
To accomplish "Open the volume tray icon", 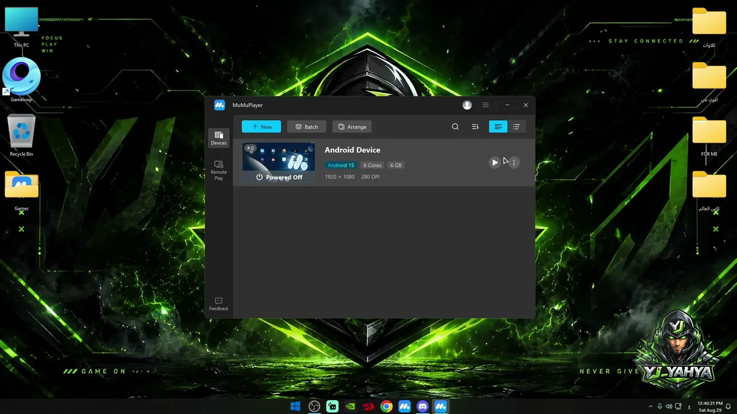I will click(669, 407).
